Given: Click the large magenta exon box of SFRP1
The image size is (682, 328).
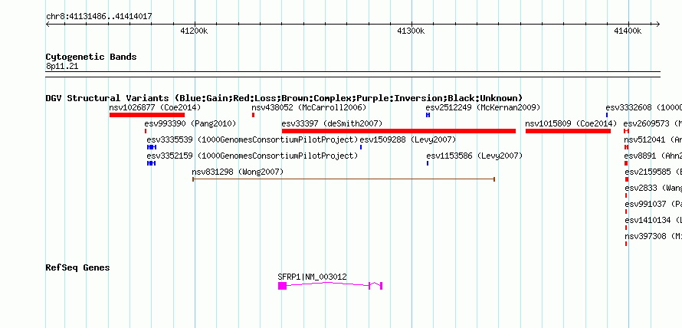Looking at the screenshot, I should (282, 286).
